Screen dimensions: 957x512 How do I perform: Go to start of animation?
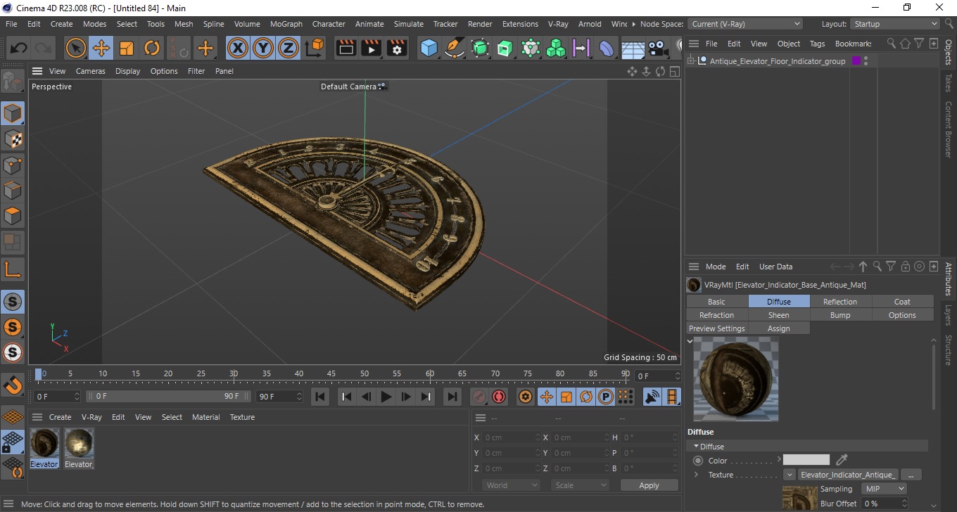tap(320, 397)
